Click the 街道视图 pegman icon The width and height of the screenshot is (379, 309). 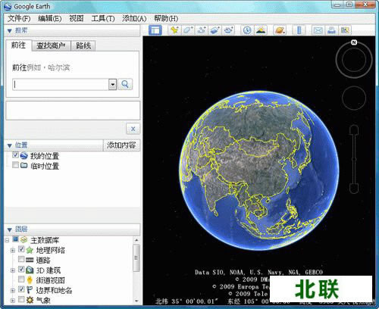(x=30, y=280)
